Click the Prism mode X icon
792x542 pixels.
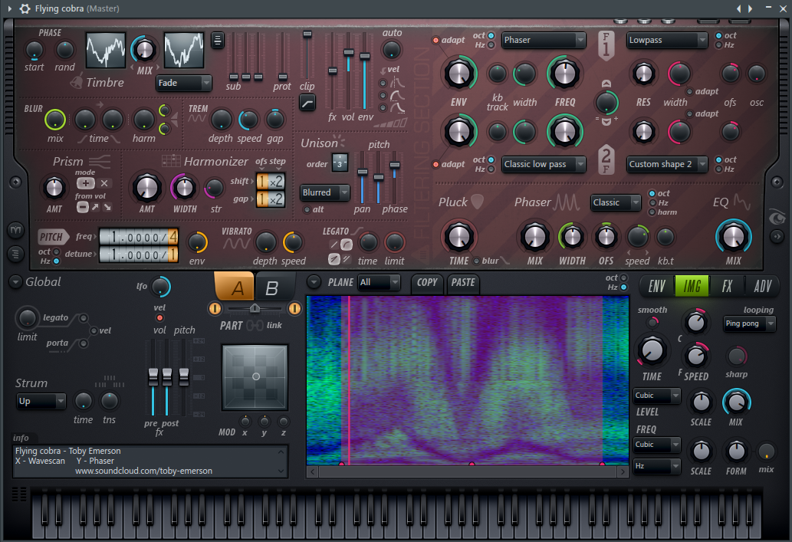click(104, 183)
